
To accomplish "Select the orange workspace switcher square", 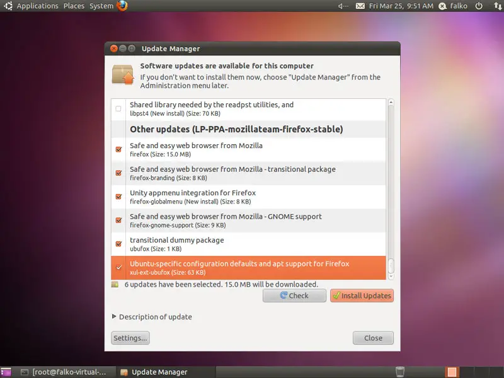I will (452, 372).
